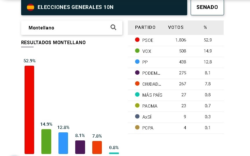This screenshot has width=250, height=156.
Task: Click the green VOX party dot
Action: [137, 51]
